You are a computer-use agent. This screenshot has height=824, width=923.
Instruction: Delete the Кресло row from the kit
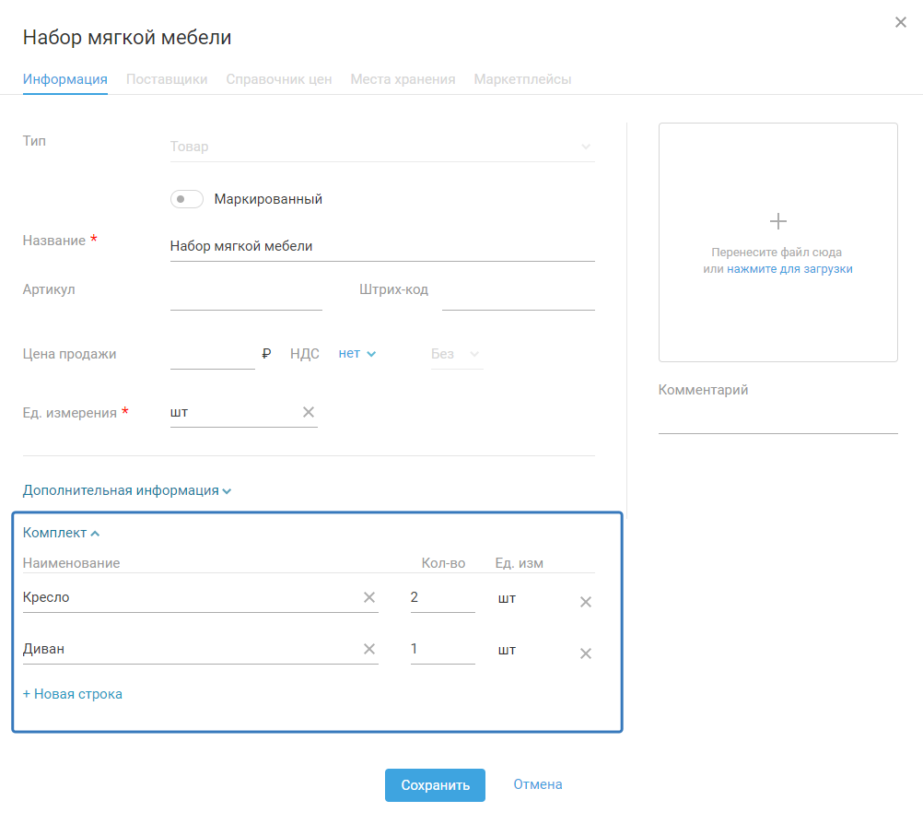point(585,603)
